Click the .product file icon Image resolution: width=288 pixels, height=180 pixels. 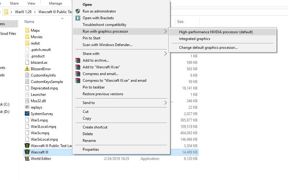click(27, 56)
